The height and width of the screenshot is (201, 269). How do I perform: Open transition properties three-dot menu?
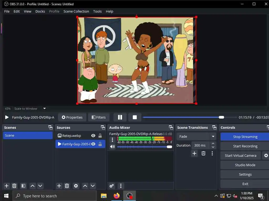212,153
